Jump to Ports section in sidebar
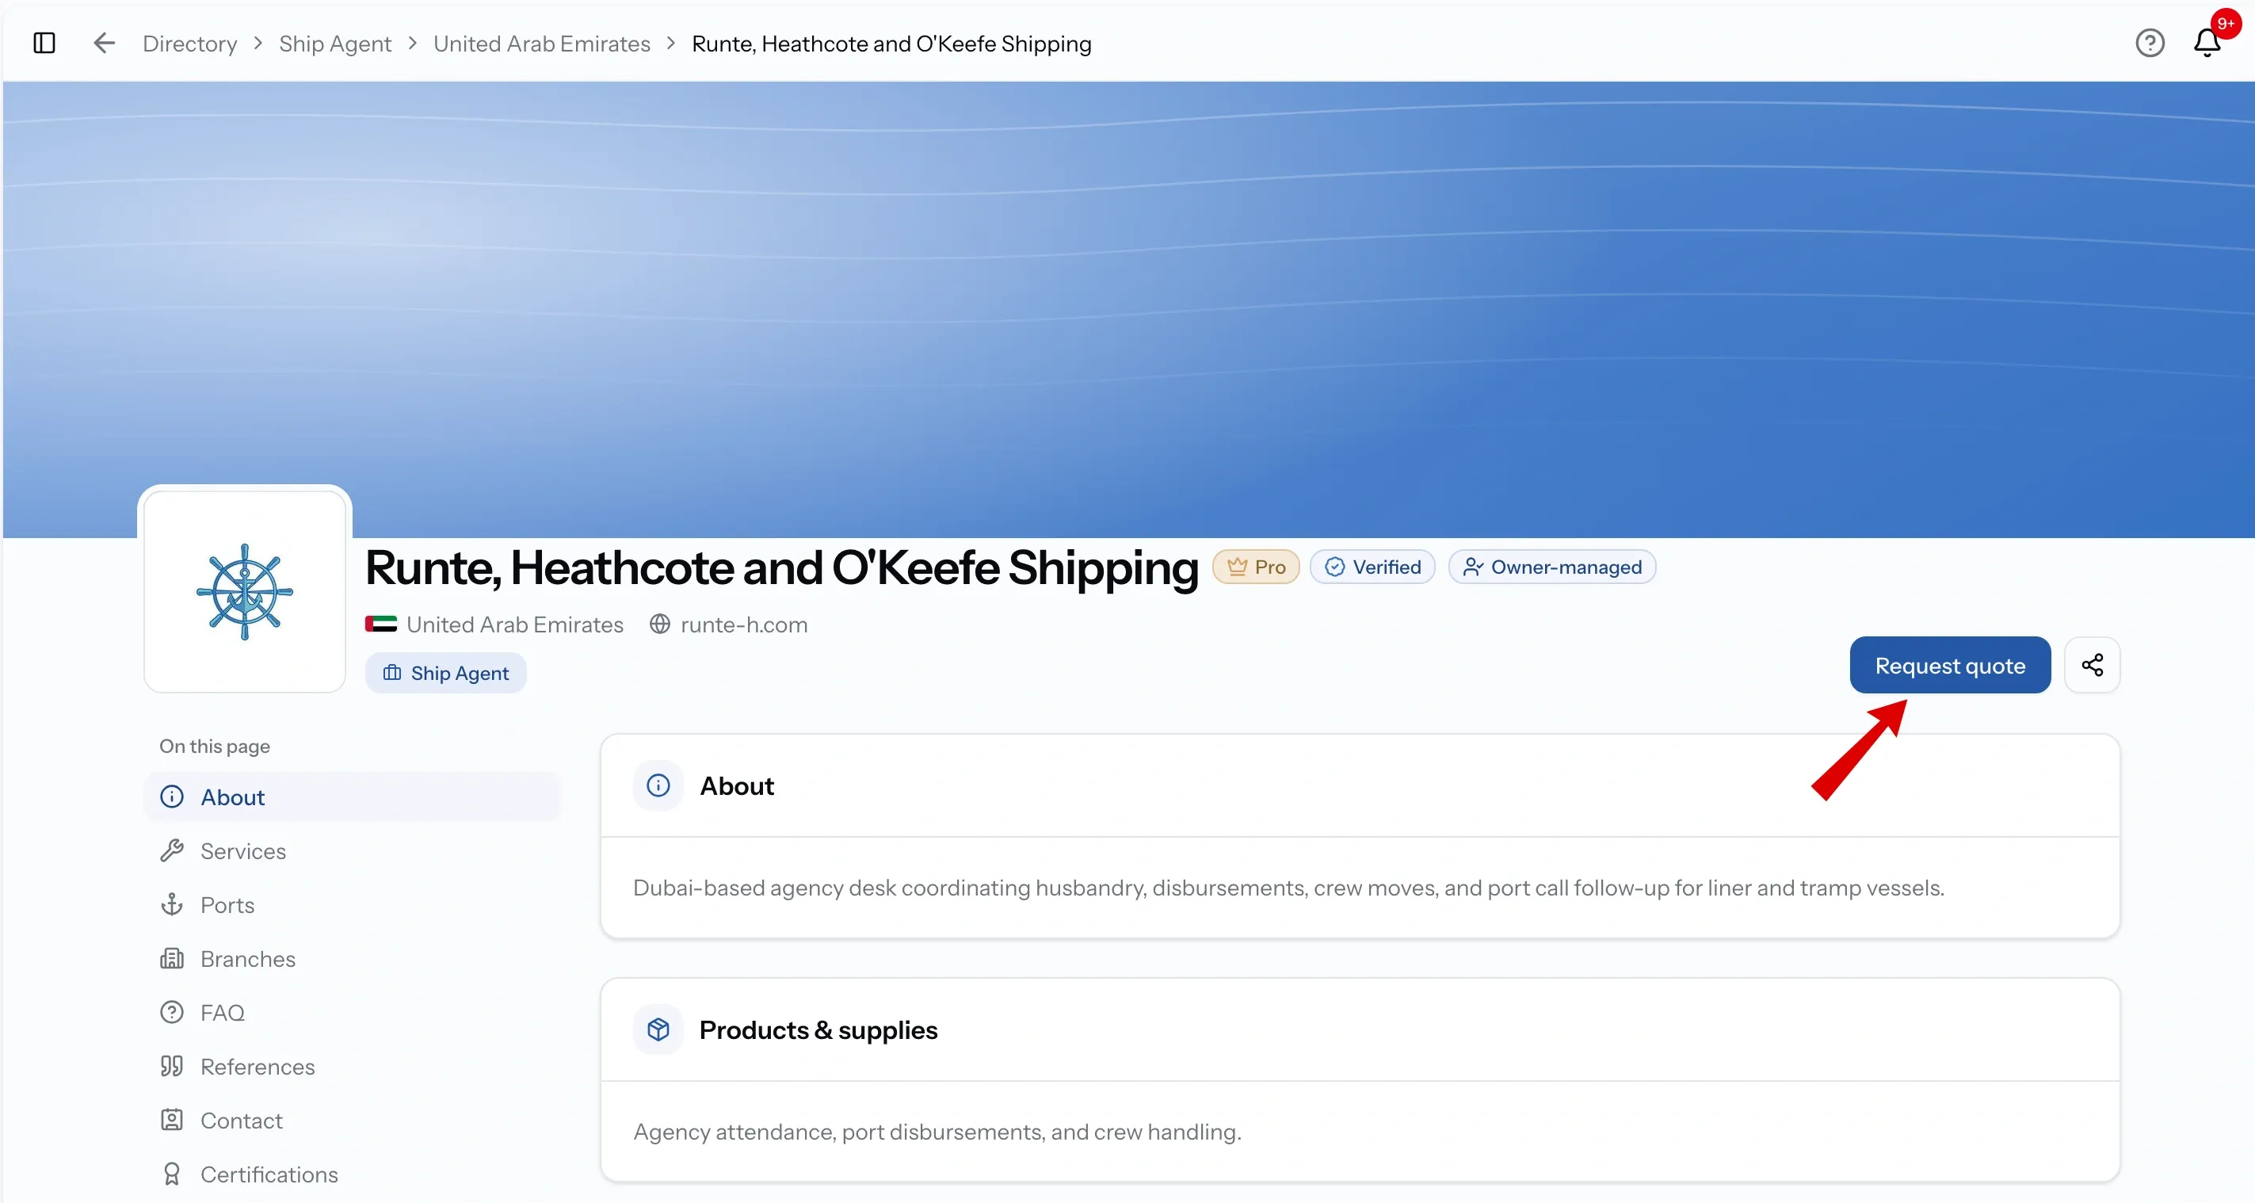Image resolution: width=2255 pixels, height=1203 pixels. [352, 904]
